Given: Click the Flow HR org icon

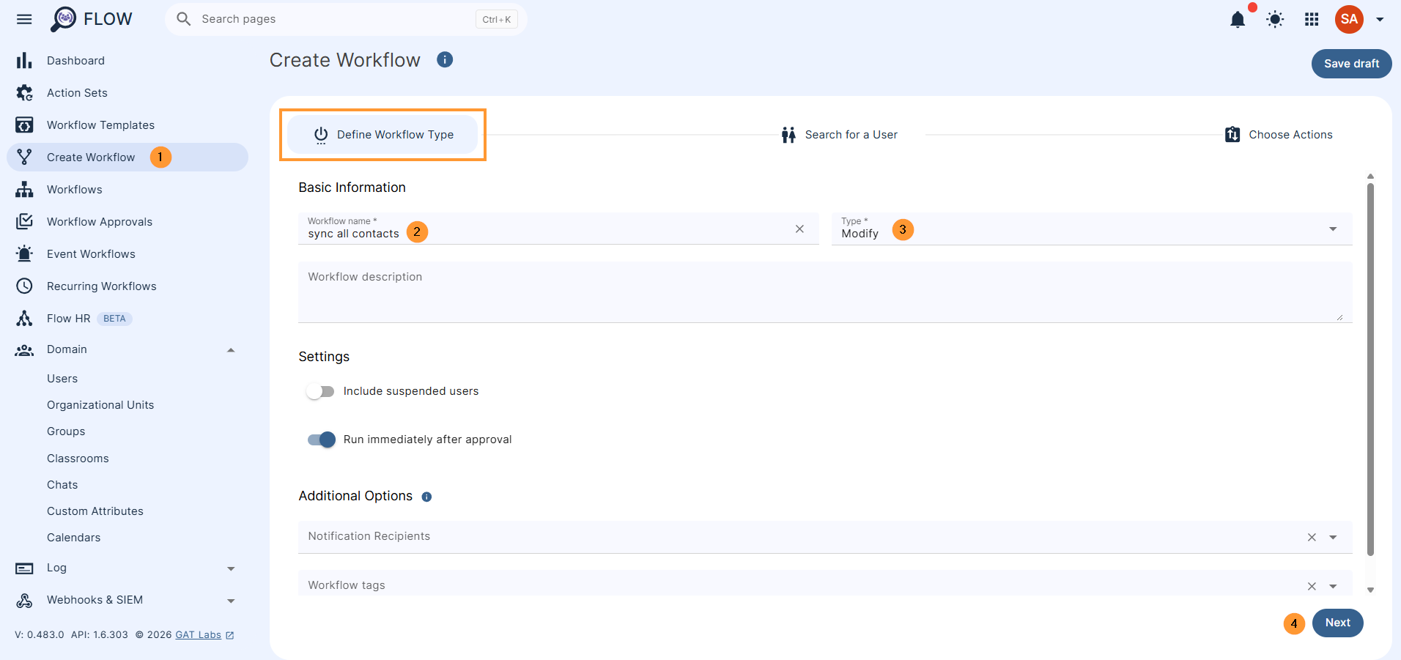Looking at the screenshot, I should [x=24, y=318].
